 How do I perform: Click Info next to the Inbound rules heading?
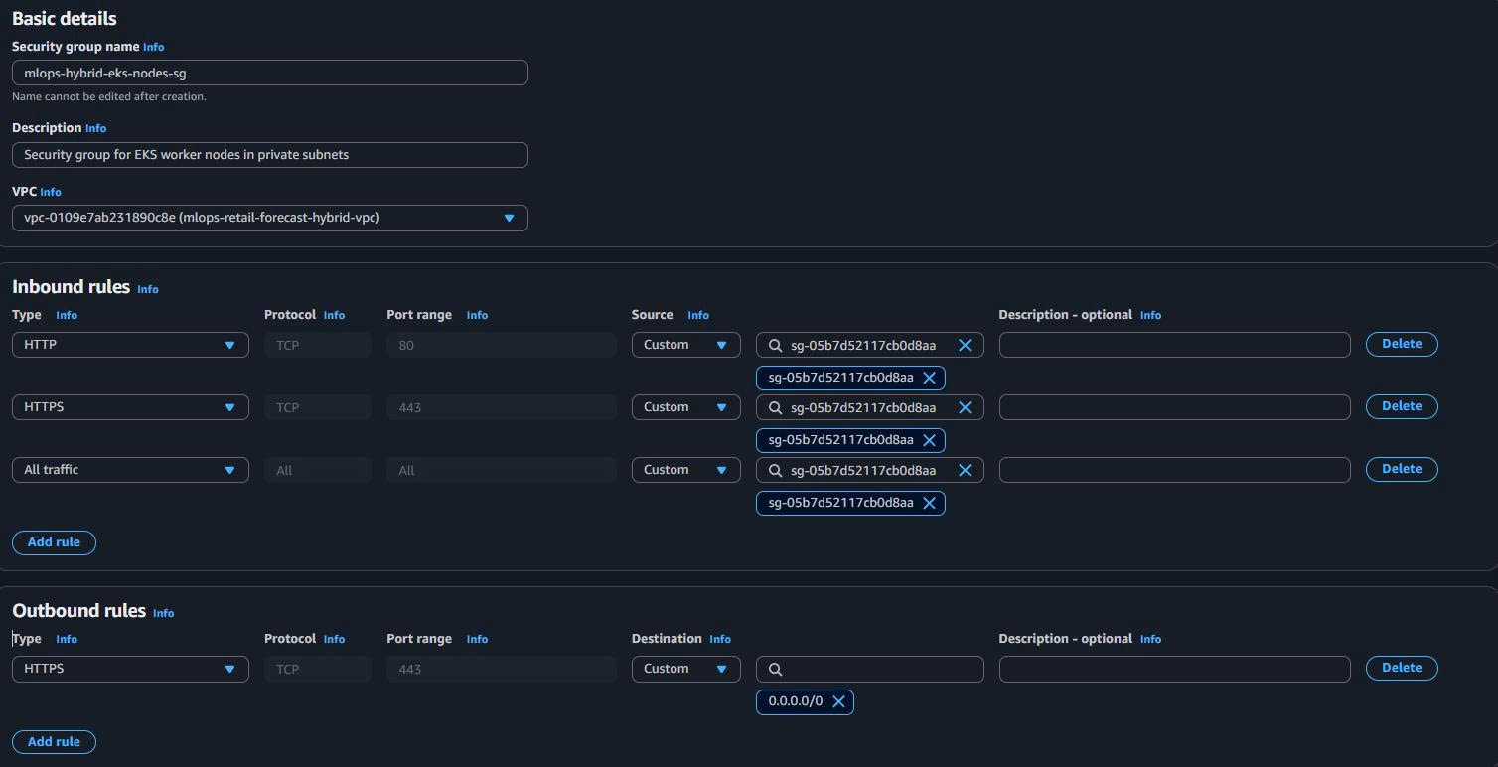coord(147,289)
